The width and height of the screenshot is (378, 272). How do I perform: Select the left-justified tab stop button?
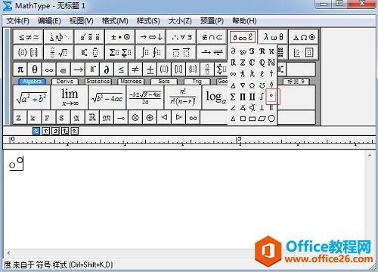click(36, 131)
